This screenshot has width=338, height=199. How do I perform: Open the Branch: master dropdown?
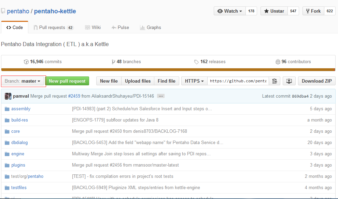(23, 81)
